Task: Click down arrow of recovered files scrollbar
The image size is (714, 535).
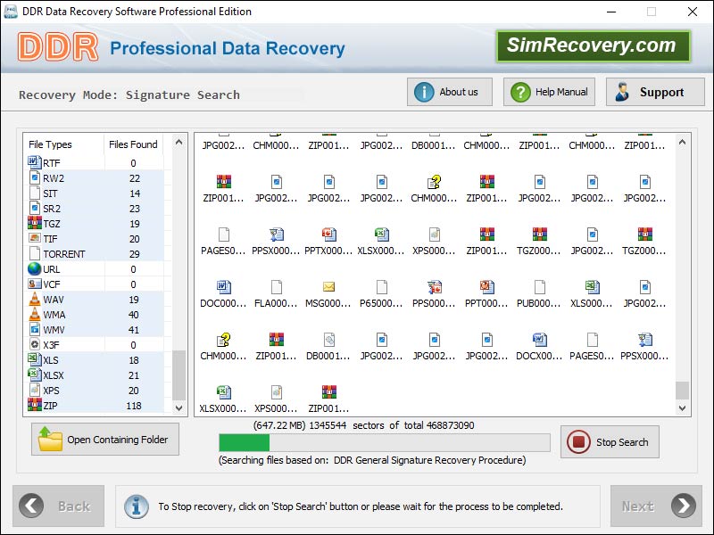Action: coord(682,408)
